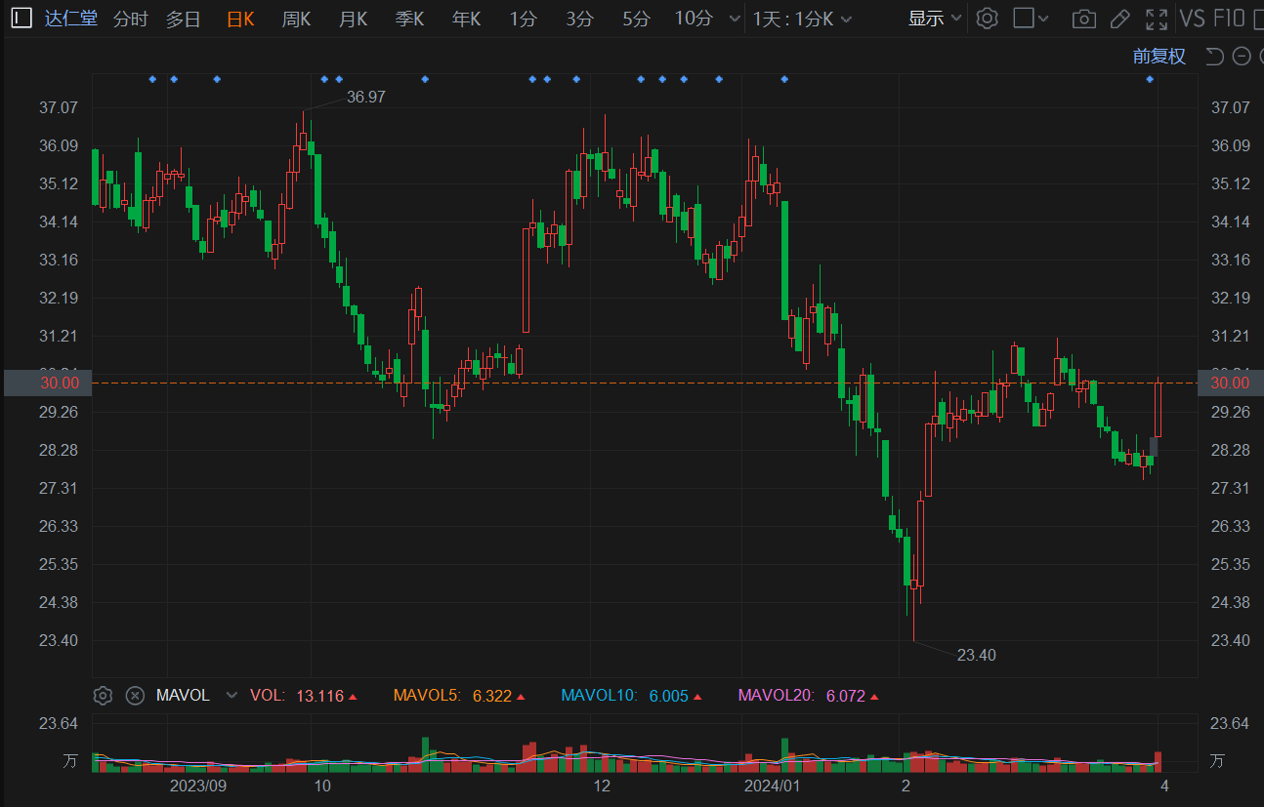Open F10 company info
This screenshot has width=1264, height=807.
coord(1229,19)
